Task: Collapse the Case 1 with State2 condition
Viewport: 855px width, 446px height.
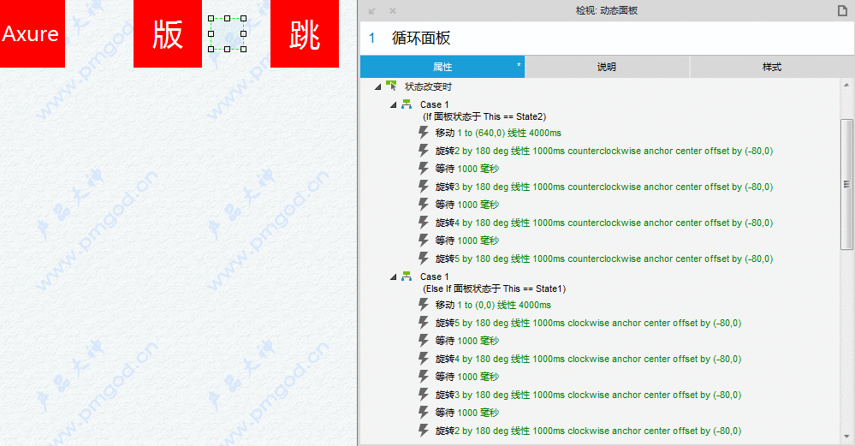Action: tap(393, 104)
